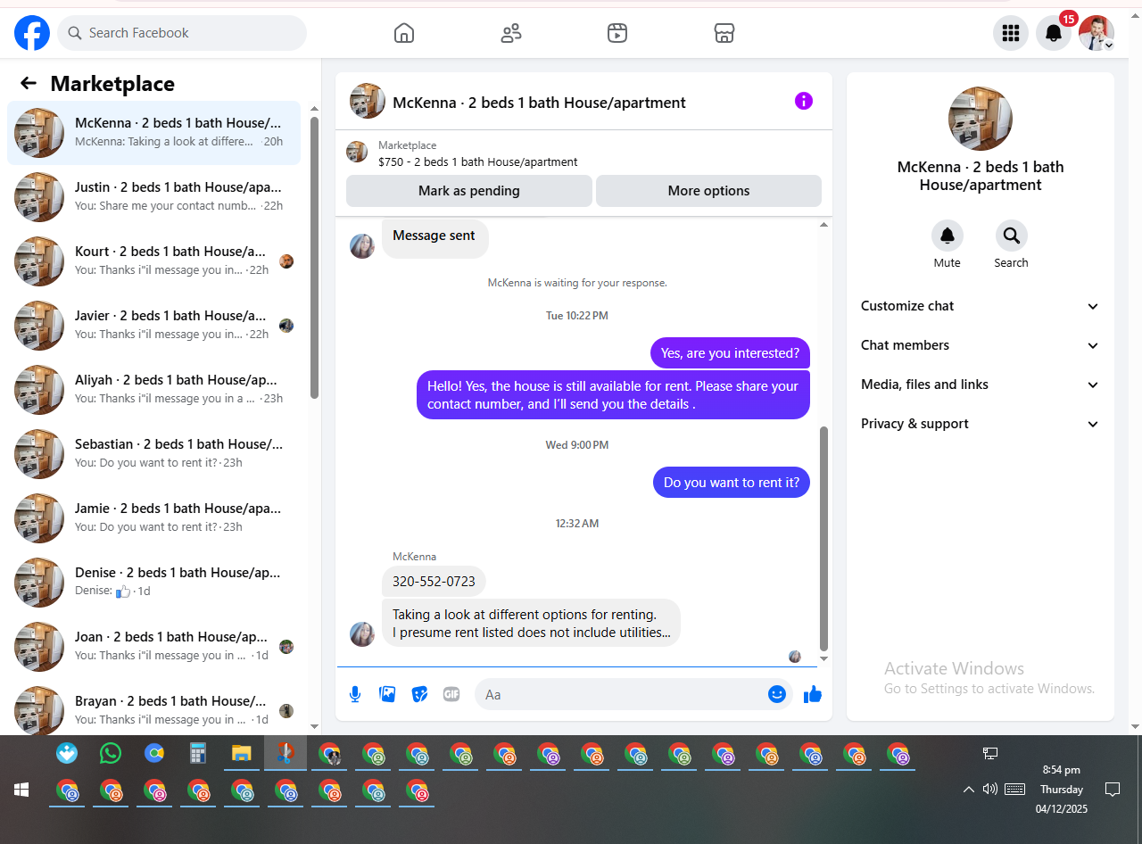Open the Javier conversation
The image size is (1142, 844).
click(x=153, y=326)
